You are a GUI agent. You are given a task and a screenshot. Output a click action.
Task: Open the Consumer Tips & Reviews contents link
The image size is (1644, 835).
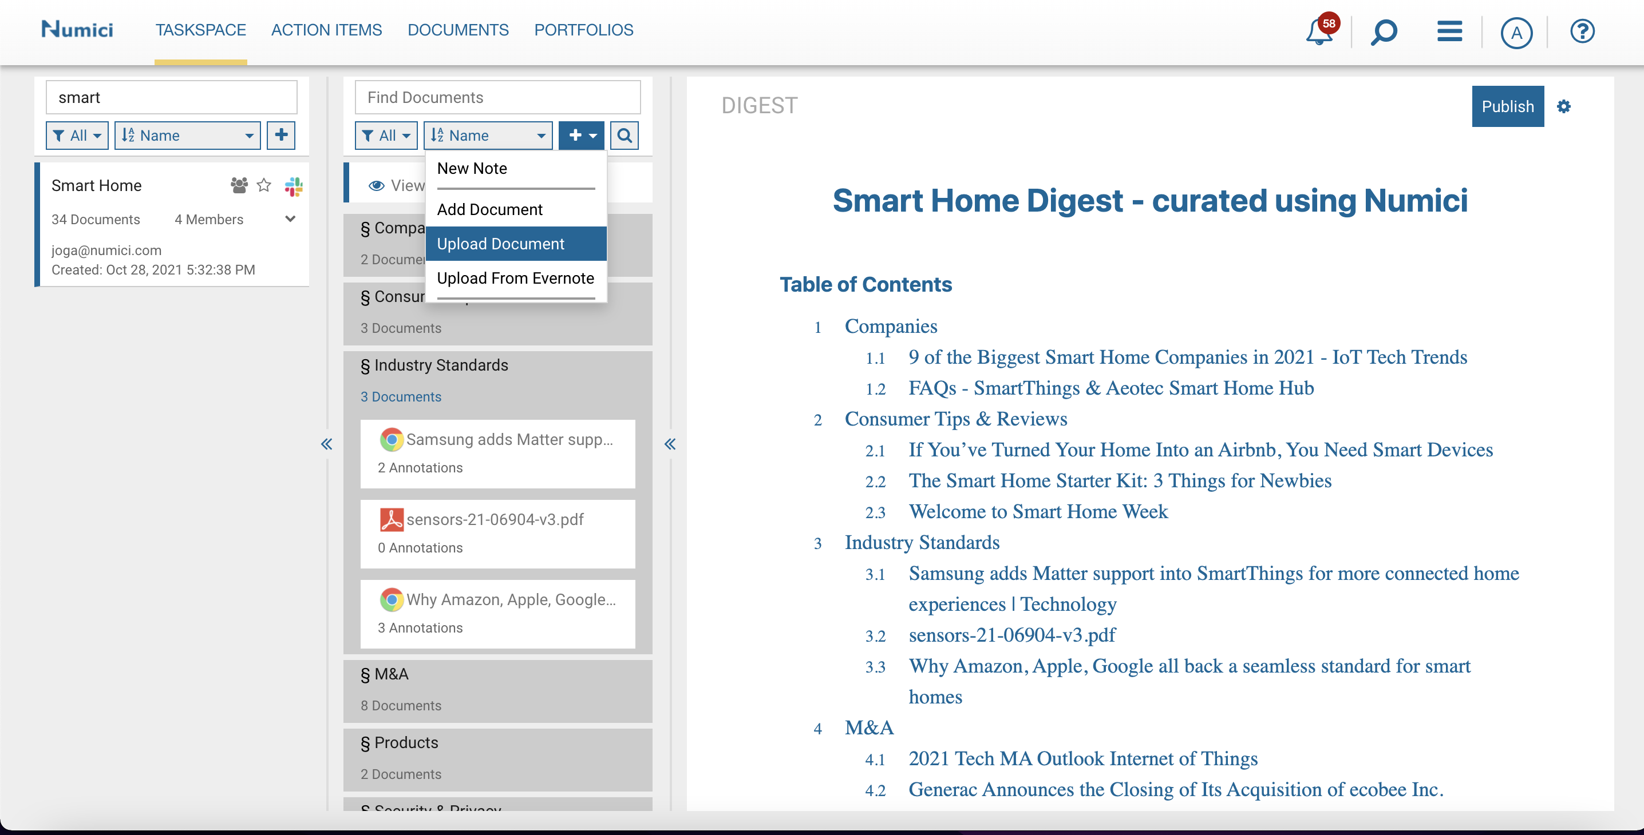click(956, 419)
